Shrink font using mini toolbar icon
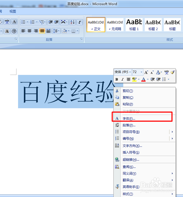The image size is (183, 197). click(x=152, y=72)
